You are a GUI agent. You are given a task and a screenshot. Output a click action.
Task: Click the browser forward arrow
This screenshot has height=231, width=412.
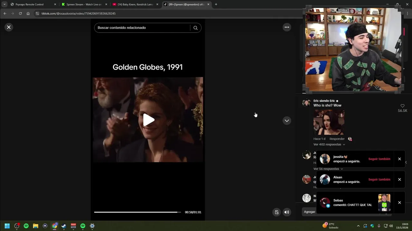coord(13,13)
